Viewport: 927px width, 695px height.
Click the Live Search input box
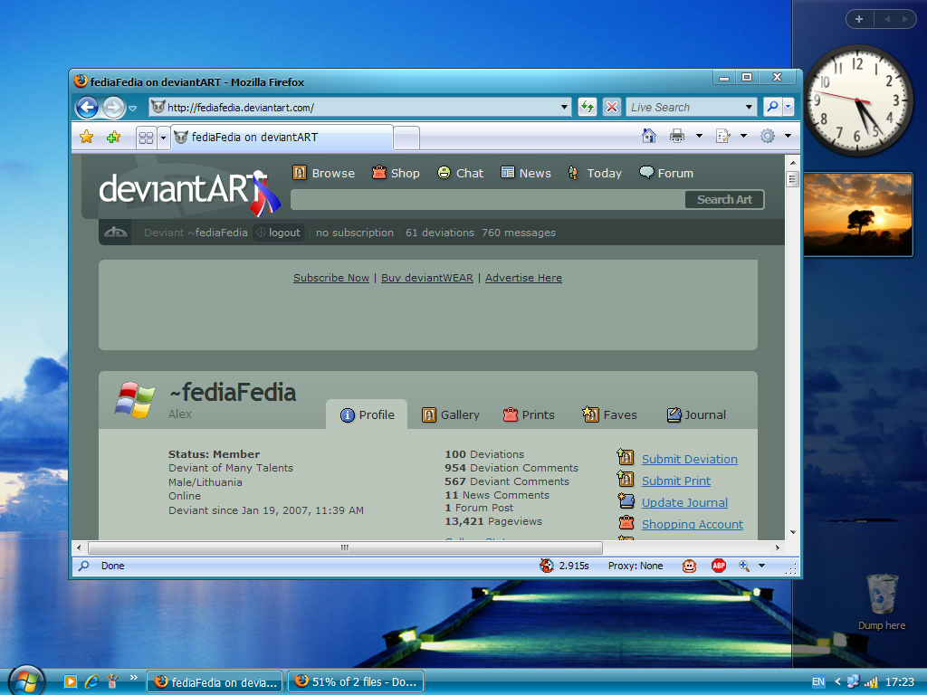684,108
